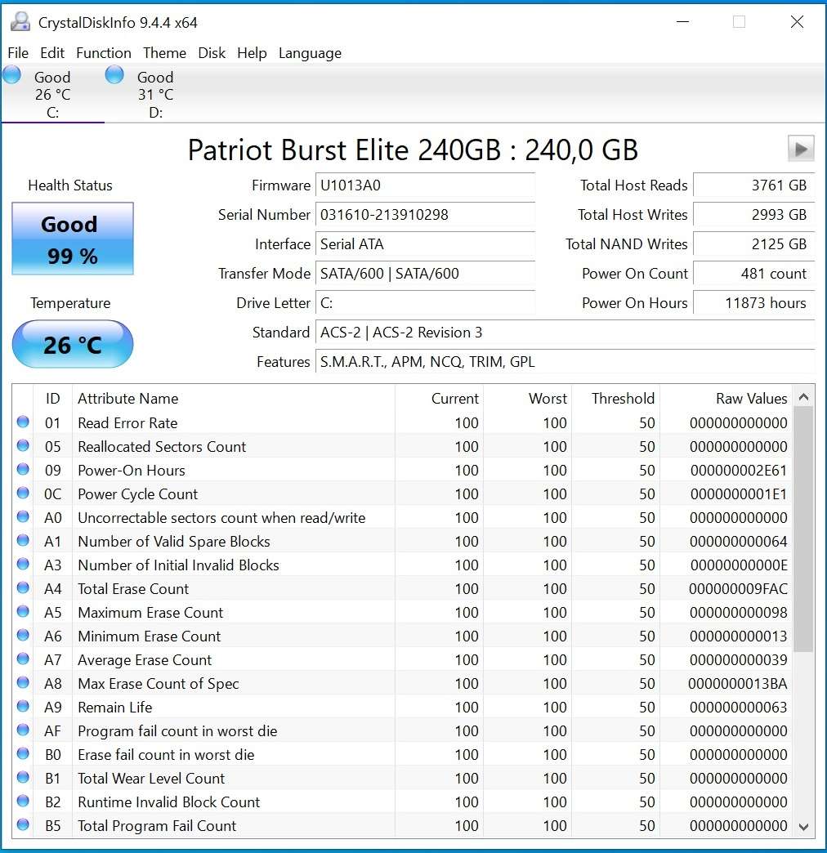The height and width of the screenshot is (853, 827).
Task: Click the CrystalDiskInfo application icon
Action: (20, 22)
